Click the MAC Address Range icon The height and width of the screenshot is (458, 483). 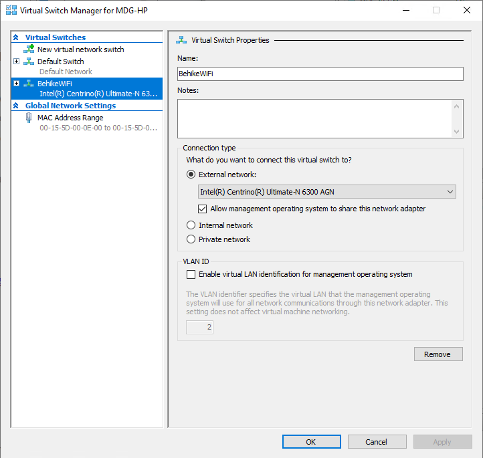click(x=29, y=118)
